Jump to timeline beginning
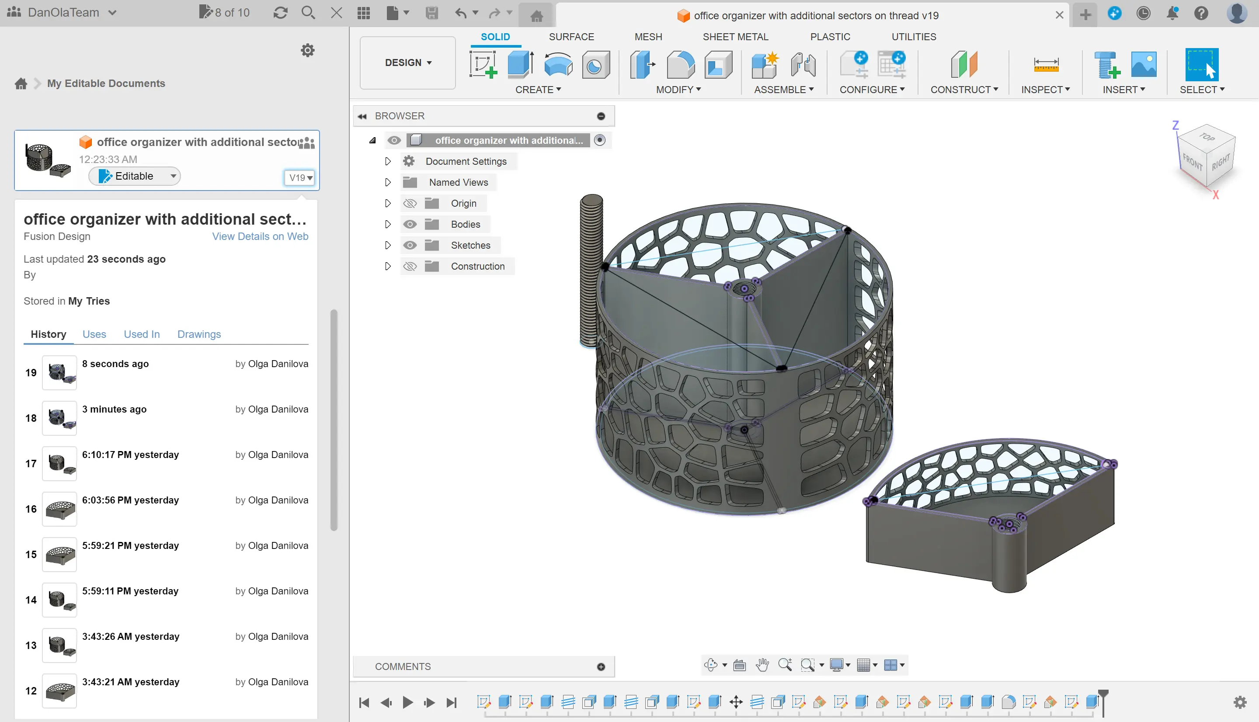Image resolution: width=1259 pixels, height=722 pixels. [364, 703]
